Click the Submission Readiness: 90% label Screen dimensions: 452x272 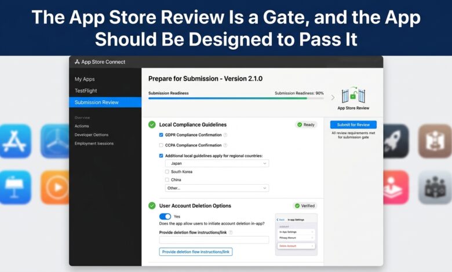[299, 93]
